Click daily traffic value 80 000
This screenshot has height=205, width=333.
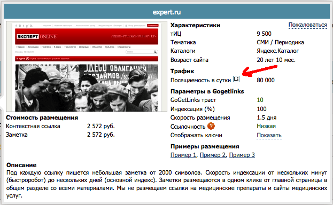pyautogui.click(x=266, y=80)
